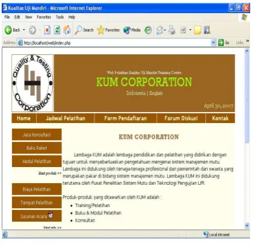
Task: Click the Jasa Konsultasi sidebar button
Action: (x=37, y=134)
